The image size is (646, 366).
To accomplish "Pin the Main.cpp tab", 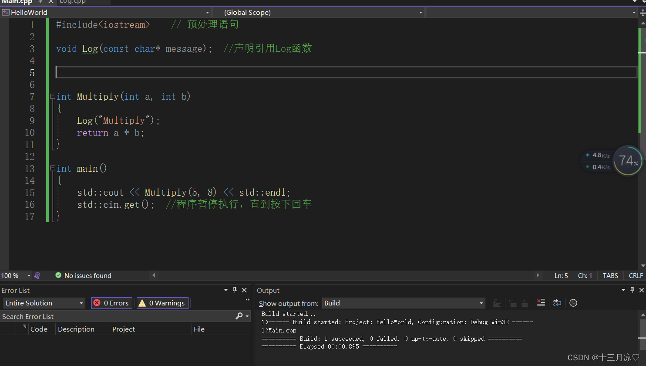I will [40, 2].
